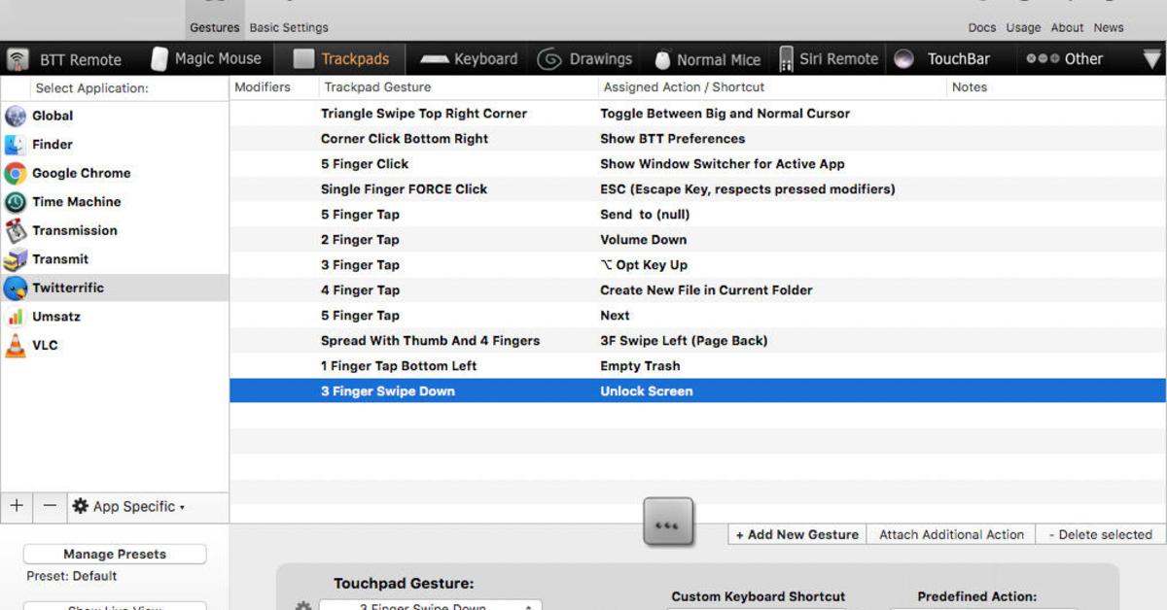Viewport: 1167px width, 610px height.
Task: Select the 1 Finger Tap Bottom Left row
Action: [x=697, y=366]
